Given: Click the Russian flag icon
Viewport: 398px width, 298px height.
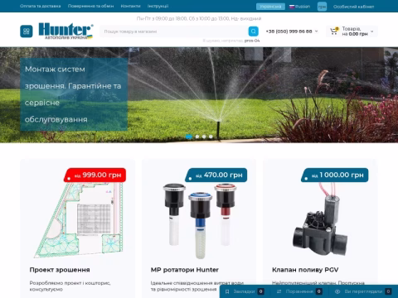Looking at the screenshot, I should 292,7.
